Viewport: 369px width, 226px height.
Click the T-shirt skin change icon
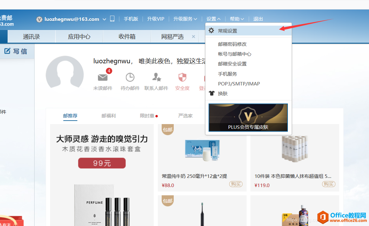point(212,94)
